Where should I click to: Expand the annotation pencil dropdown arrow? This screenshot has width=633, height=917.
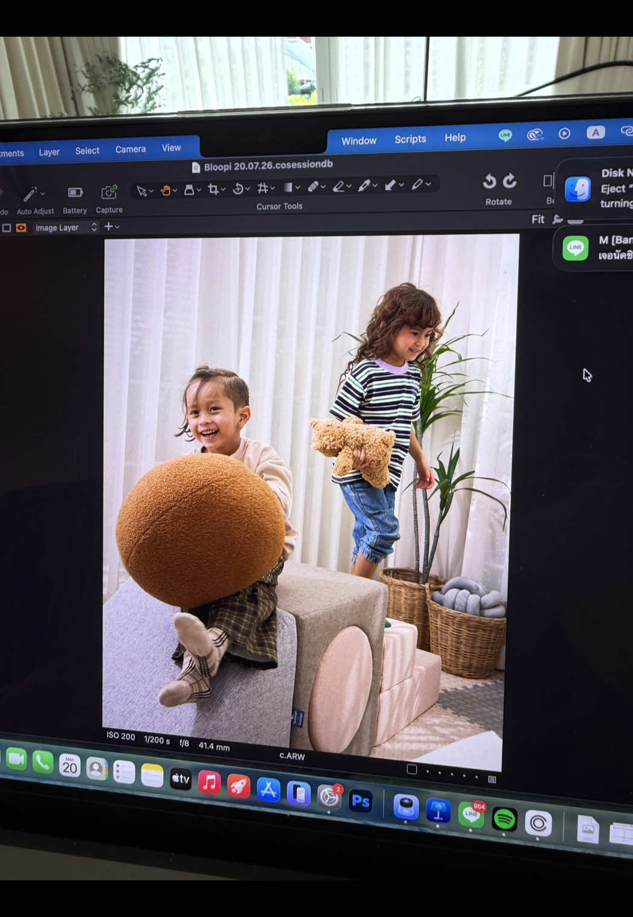point(428,184)
